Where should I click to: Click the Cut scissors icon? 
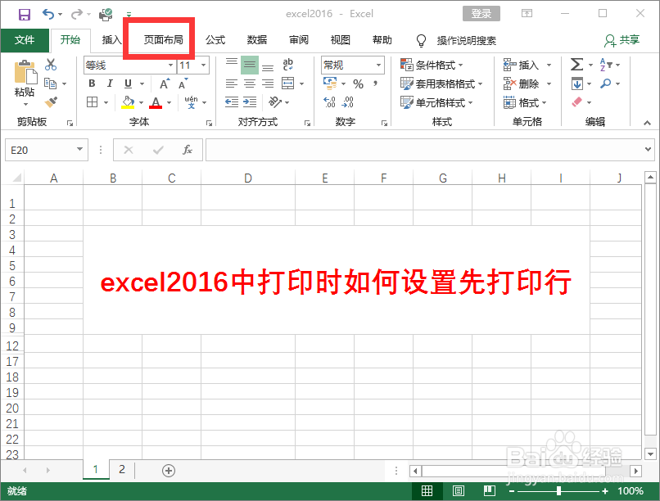click(51, 65)
